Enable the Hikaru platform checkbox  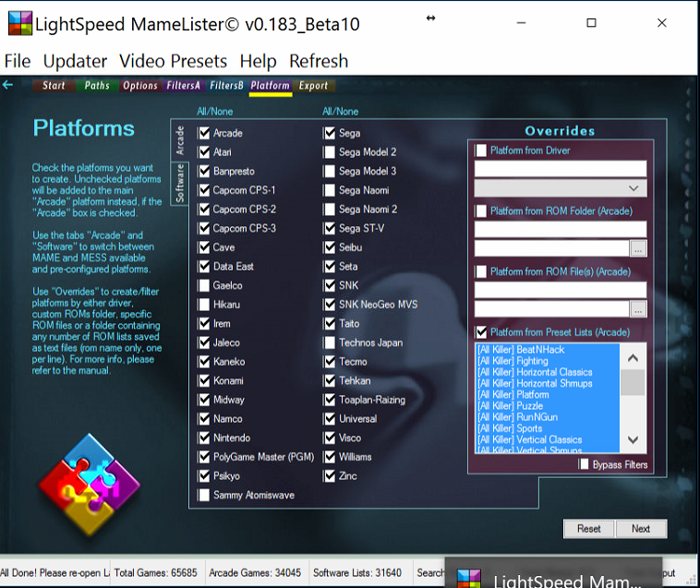(x=204, y=305)
